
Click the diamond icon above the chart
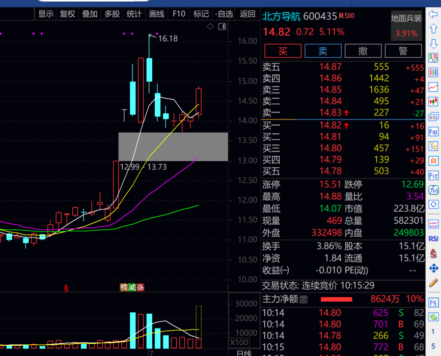[x=210, y=26]
